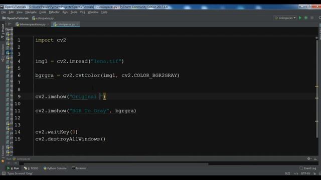Click the bgrgra variable on line 6
This screenshot has width=321, height=180.
[x=45, y=75]
